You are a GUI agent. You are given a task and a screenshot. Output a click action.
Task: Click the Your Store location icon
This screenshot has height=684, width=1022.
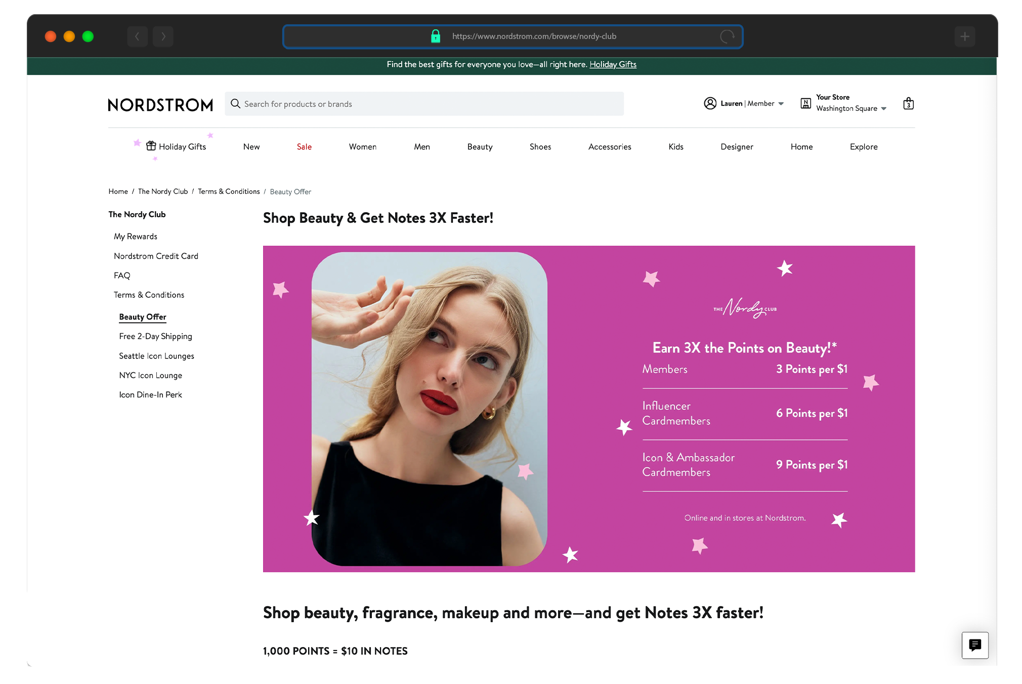805,103
